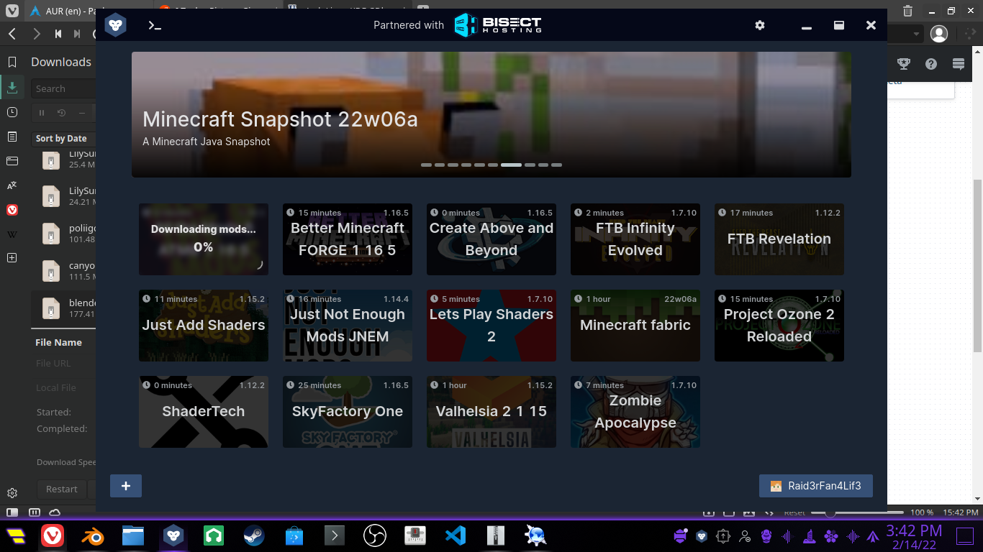Open Bookmarks panel in Vivaldi sidebar

pyautogui.click(x=12, y=63)
